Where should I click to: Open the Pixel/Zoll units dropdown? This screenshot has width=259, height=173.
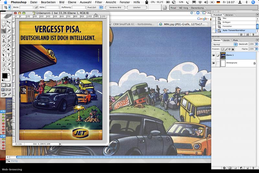pyautogui.click(x=95, y=7)
